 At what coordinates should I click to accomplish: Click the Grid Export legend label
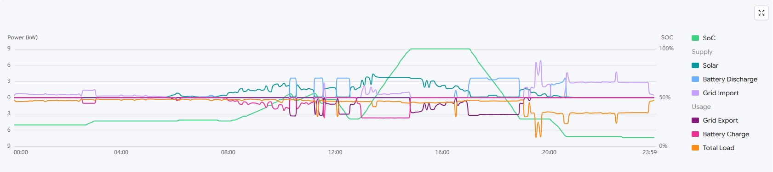tap(720, 120)
